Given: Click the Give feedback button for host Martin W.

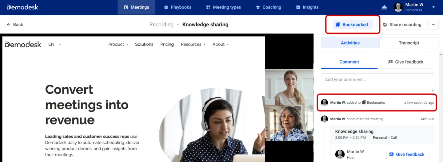Looking at the screenshot, I should 408,154.
